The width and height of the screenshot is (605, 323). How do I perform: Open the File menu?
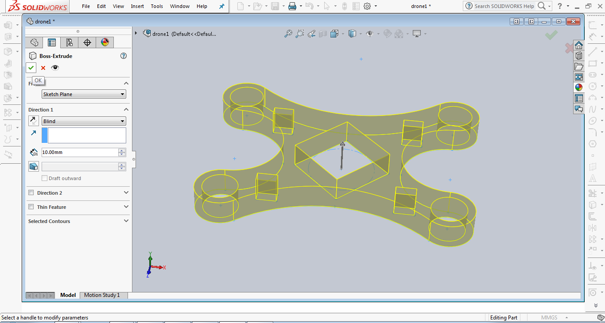point(86,6)
